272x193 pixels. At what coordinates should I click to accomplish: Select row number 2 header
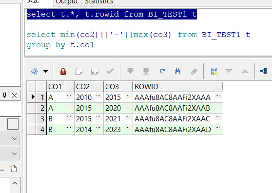[x=41, y=108]
